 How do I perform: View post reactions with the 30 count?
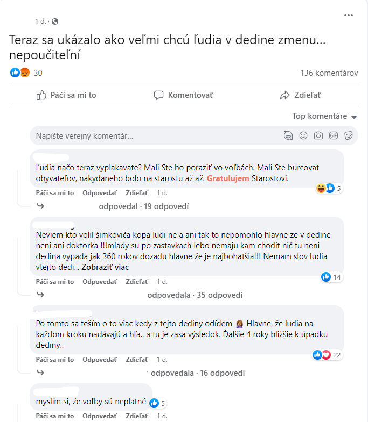(x=26, y=73)
